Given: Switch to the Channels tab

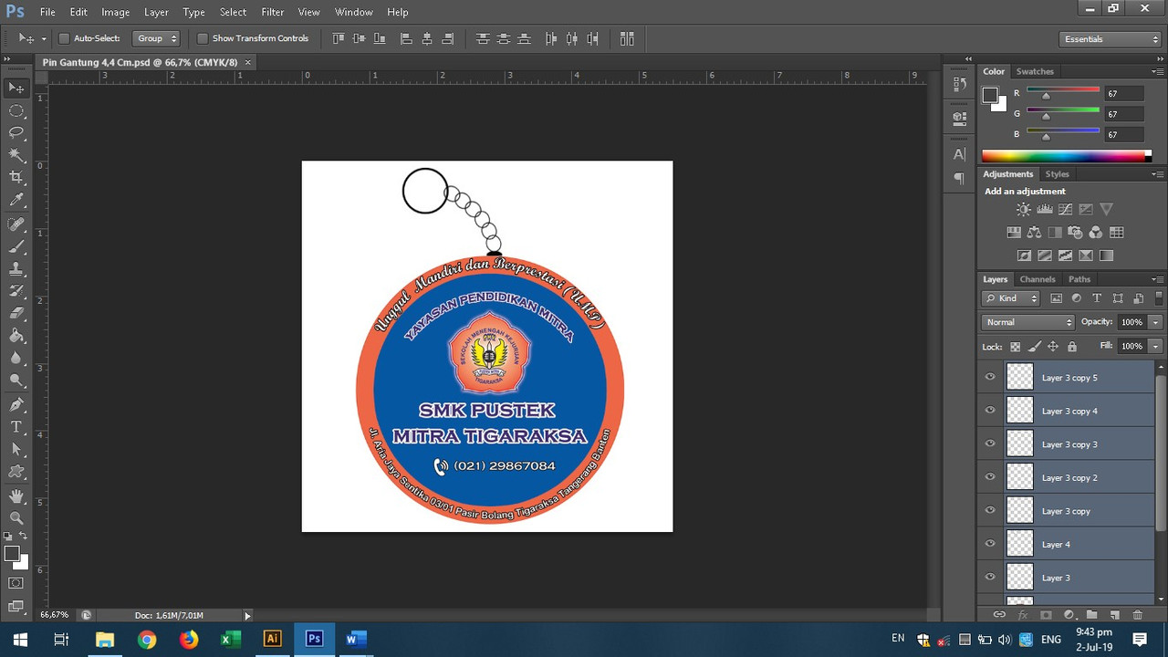Looking at the screenshot, I should pyautogui.click(x=1038, y=279).
